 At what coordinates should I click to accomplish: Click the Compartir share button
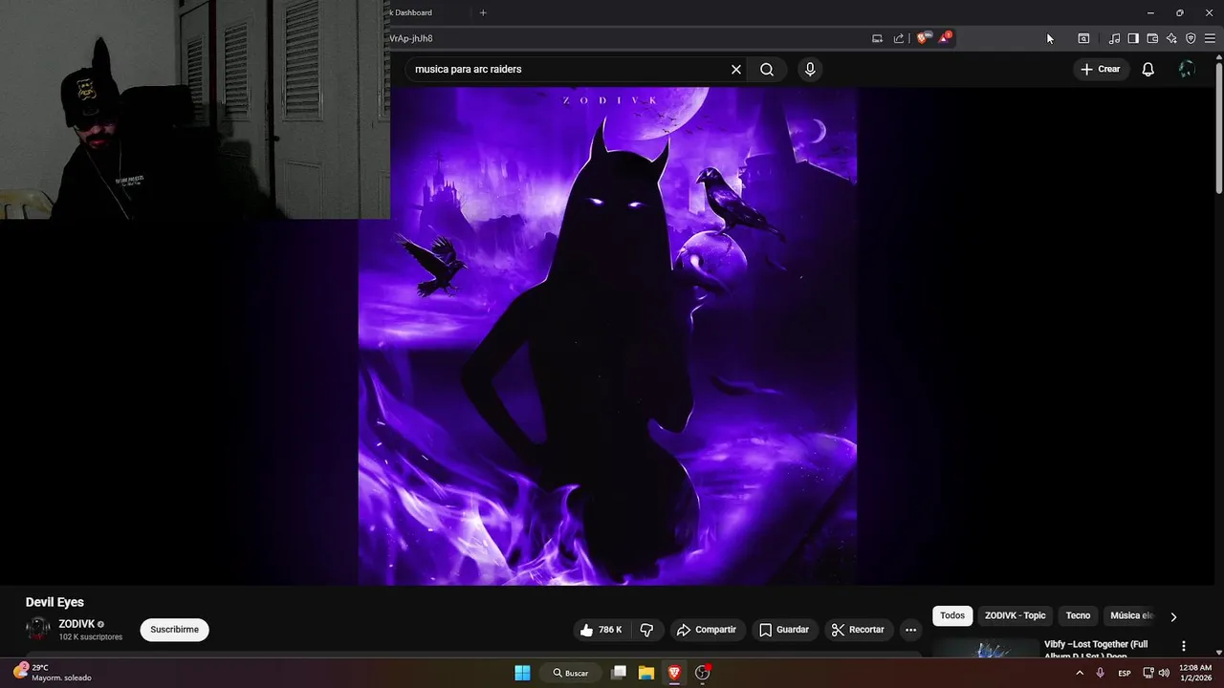(707, 630)
